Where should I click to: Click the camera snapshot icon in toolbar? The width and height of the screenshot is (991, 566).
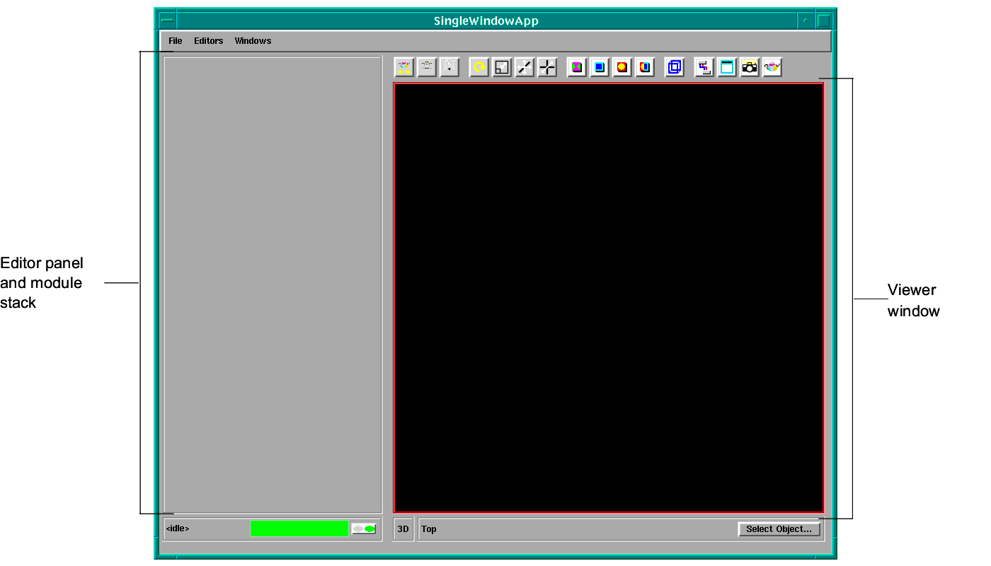750,67
